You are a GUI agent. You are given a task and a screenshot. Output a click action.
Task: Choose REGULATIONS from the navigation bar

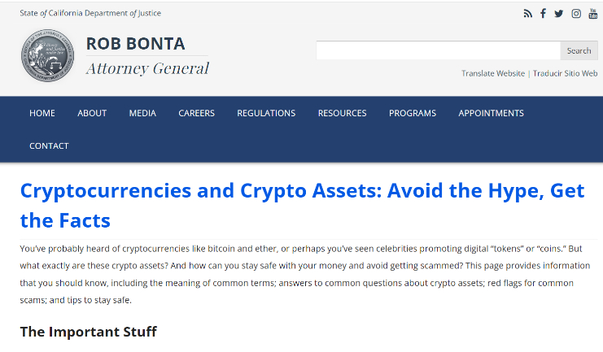tap(266, 113)
